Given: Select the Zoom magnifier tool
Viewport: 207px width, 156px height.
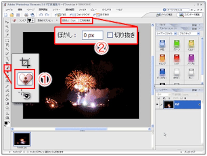Looking at the screenshot, I should [x=7, y=26].
